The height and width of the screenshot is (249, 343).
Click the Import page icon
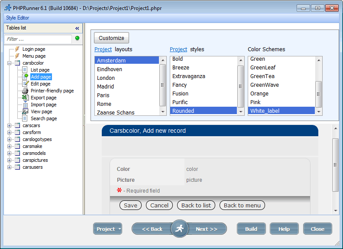[25, 105]
